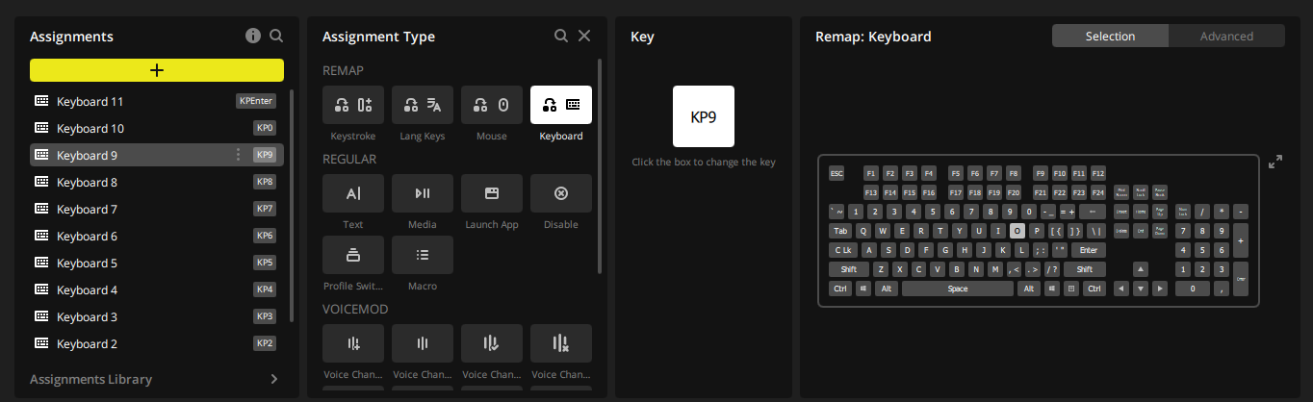This screenshot has height=402, width=1313.
Task: Search assignment types with magnifier icon
Action: pyautogui.click(x=561, y=36)
